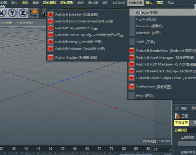The image size is (196, 155).
Task: Click the Preferences red cube icon
Action: 132,87
